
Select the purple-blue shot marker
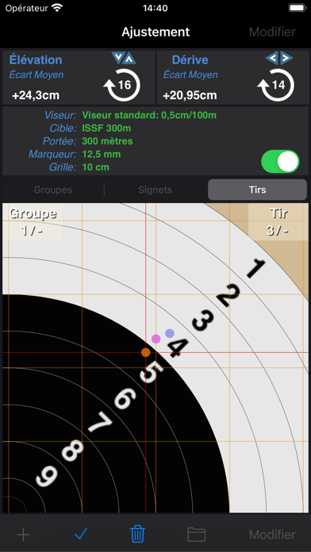click(170, 333)
